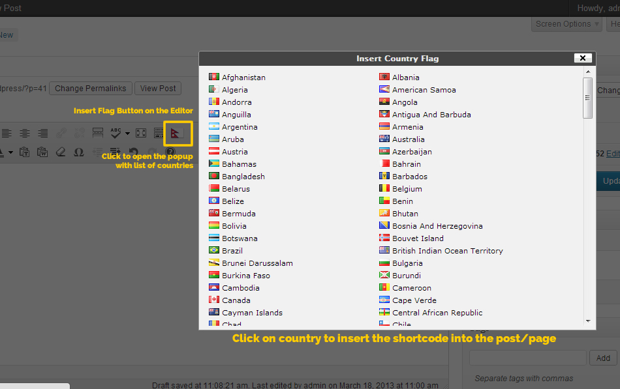This screenshot has height=389, width=620.
Task: Click the Indent icon in the toolbar
Action: click(115, 152)
